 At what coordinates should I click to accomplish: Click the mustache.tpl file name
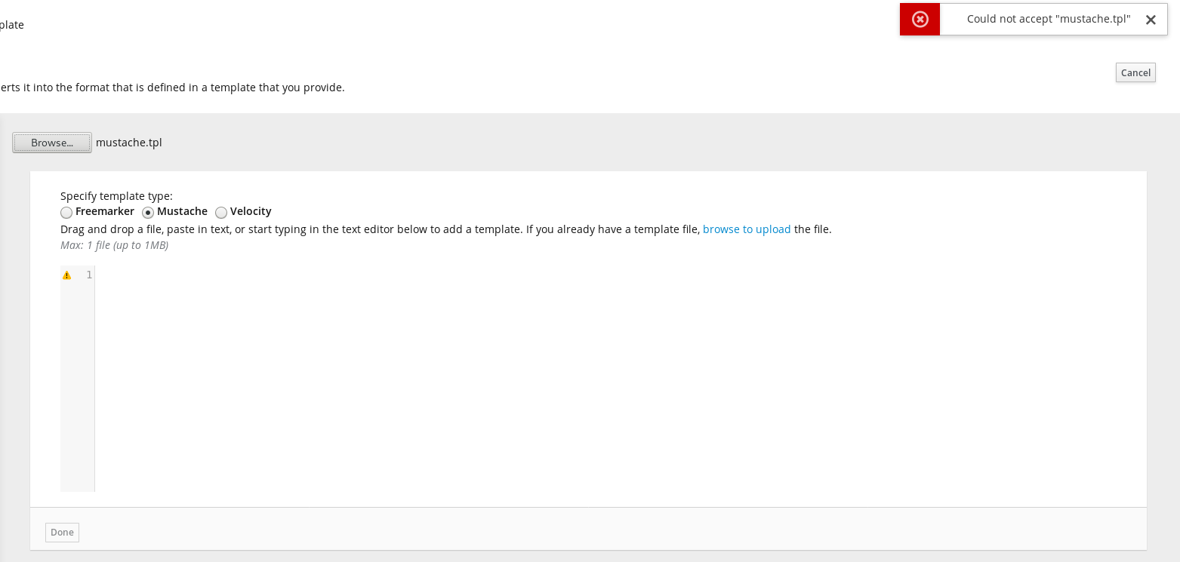(129, 143)
